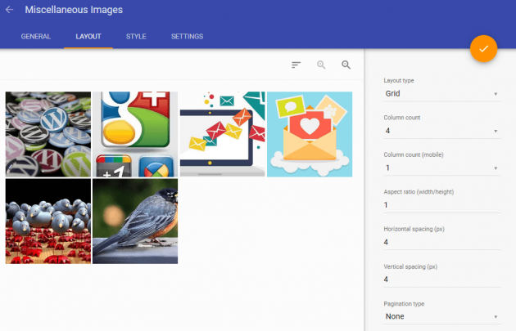Click the Layout type label

click(x=399, y=80)
